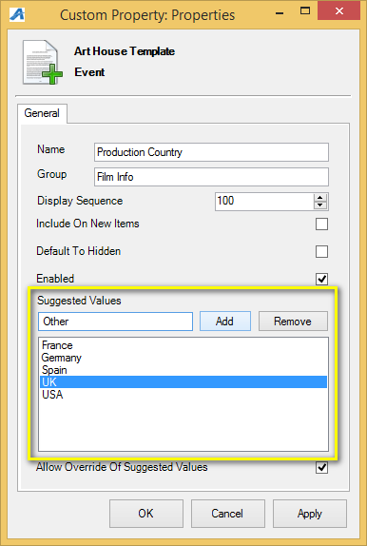
Task: Uncheck Allow Override Of Suggested Values
Action: tap(321, 467)
